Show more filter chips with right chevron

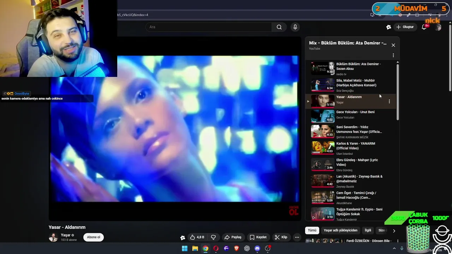pyautogui.click(x=394, y=231)
